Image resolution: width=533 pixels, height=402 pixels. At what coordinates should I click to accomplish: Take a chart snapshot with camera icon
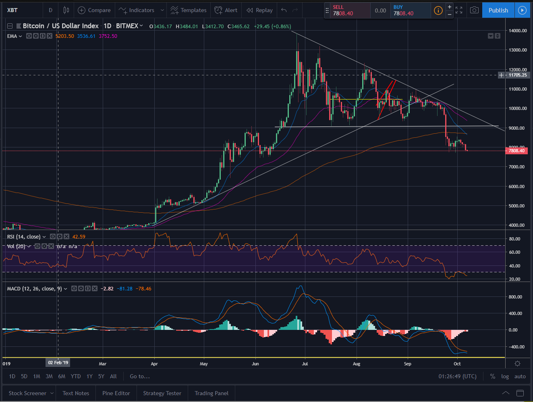[474, 10]
